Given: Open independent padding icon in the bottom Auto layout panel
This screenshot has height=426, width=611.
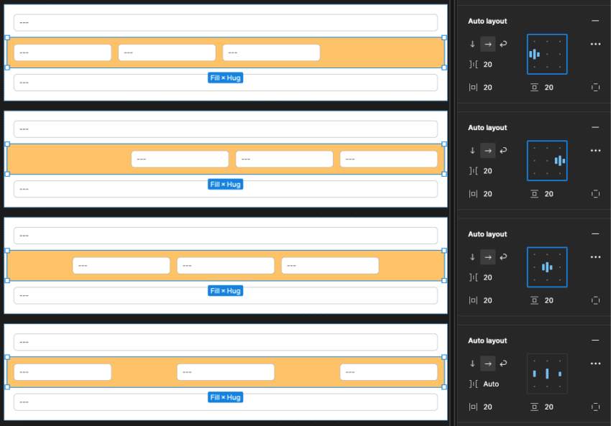Looking at the screenshot, I should (596, 407).
